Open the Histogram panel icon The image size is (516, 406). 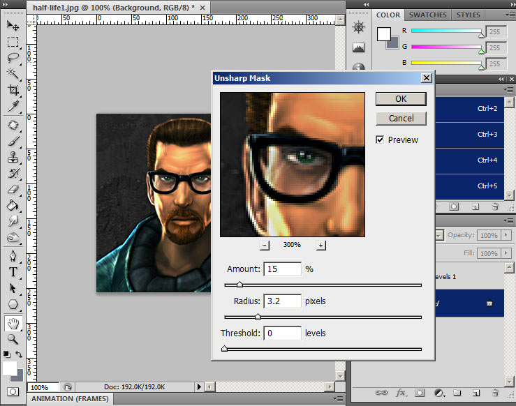point(358,47)
